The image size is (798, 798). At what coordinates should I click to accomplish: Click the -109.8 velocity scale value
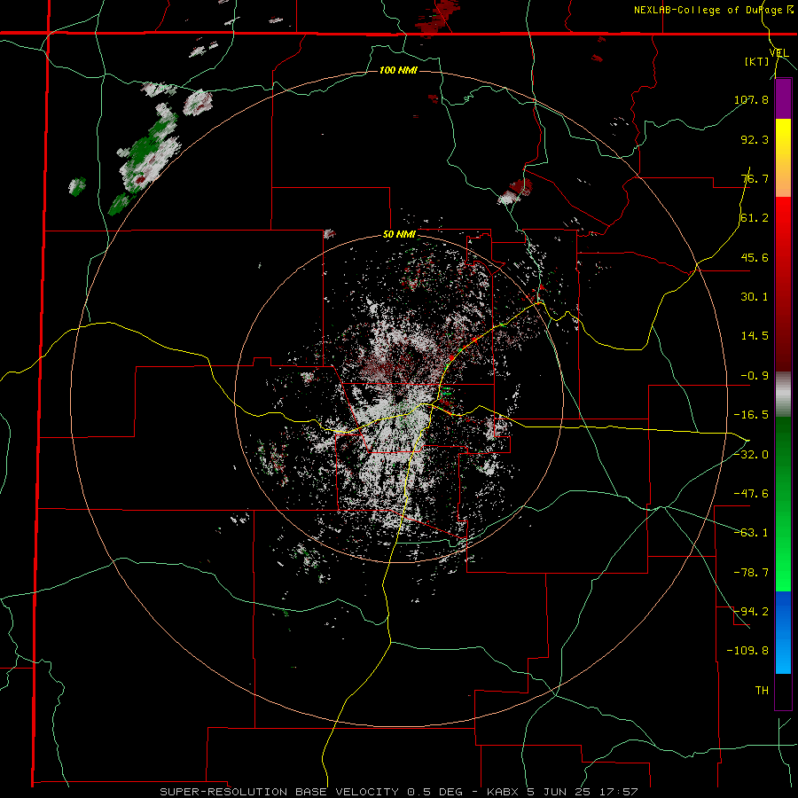coord(747,651)
